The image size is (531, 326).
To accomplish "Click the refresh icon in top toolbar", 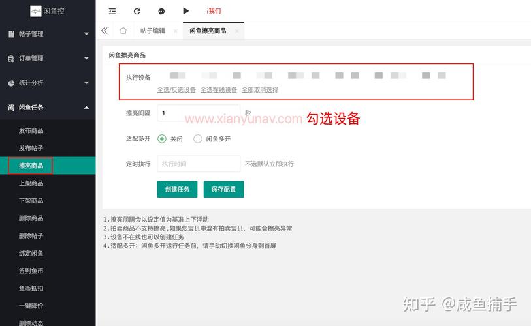I will tap(137, 12).
